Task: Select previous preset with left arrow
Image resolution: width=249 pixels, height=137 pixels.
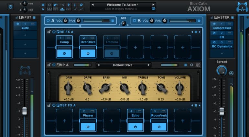Action: (x=93, y=5)
